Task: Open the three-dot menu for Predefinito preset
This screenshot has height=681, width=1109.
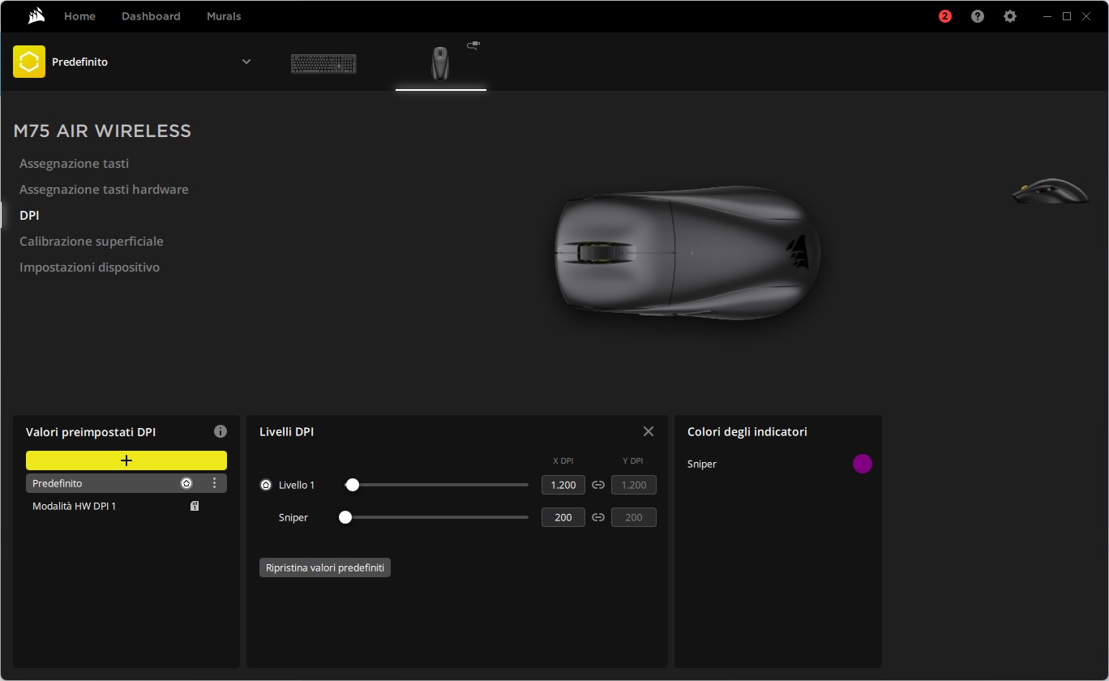Action: 214,483
